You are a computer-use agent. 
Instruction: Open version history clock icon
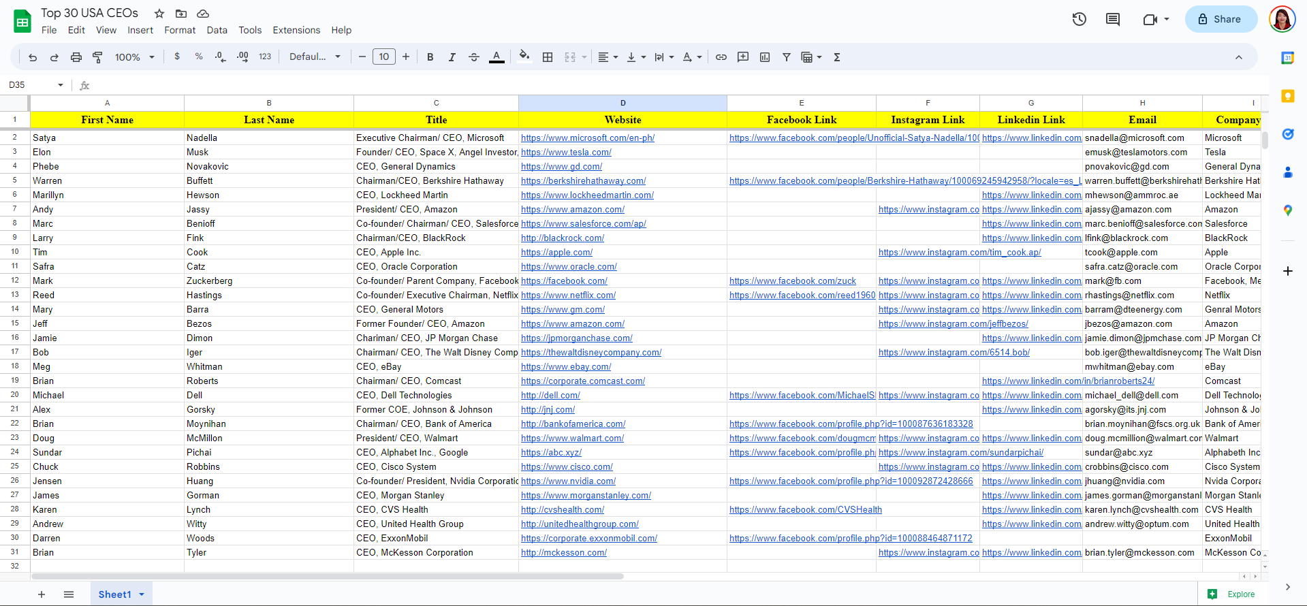1080,19
